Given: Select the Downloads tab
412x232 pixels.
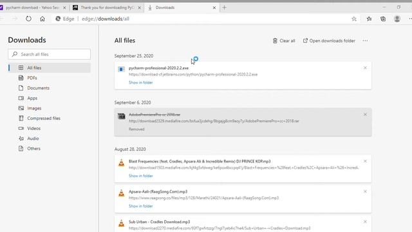Looking at the screenshot, I should point(182,8).
